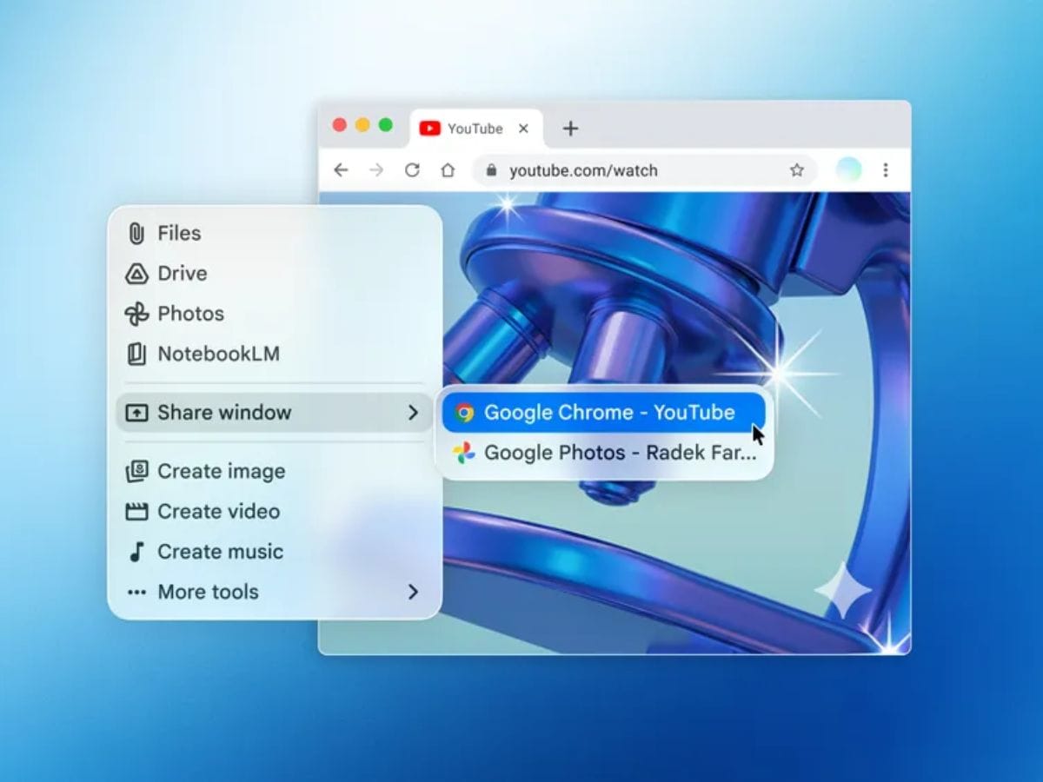Expand the Share window submenu arrow

[413, 413]
